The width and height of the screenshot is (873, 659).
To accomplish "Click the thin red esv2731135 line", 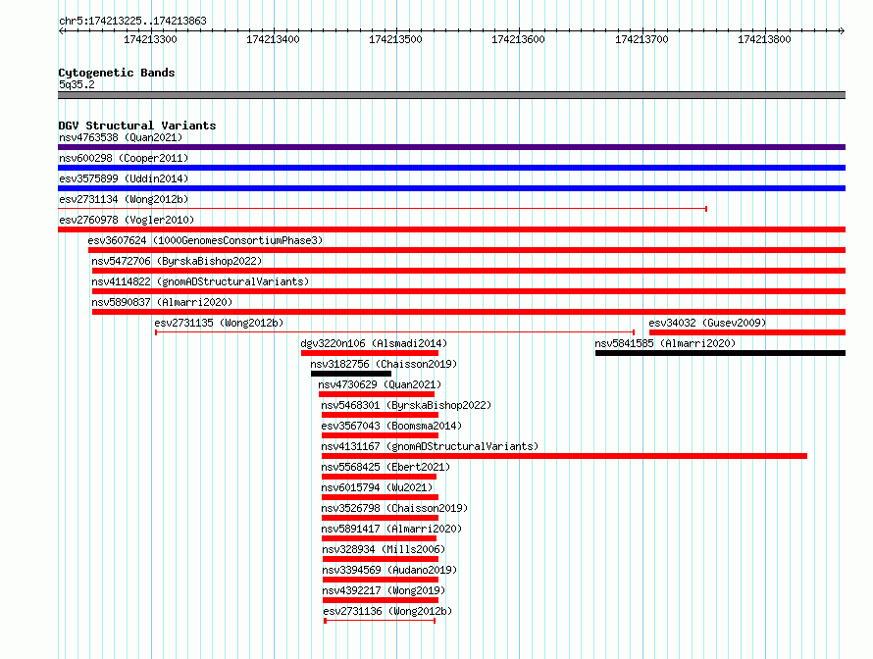I will 394,332.
